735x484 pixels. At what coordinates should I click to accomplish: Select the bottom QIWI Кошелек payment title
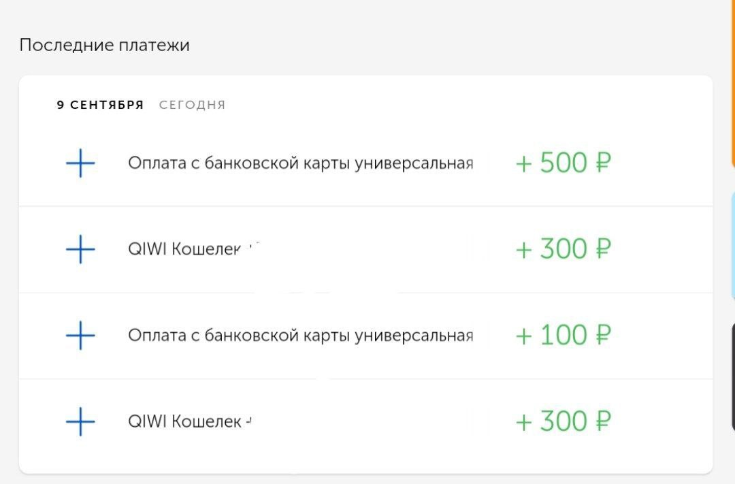(x=185, y=421)
